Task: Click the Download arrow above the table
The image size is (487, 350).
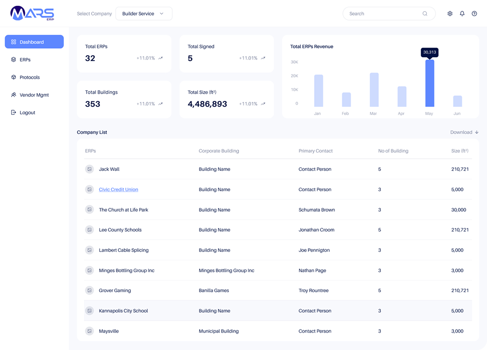Action: coord(476,132)
